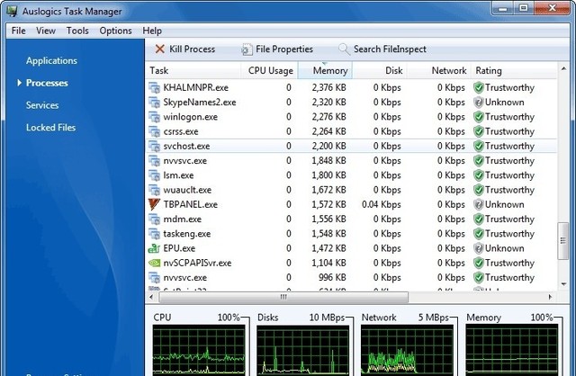
Task: Sort by the Task column header
Action: (x=193, y=70)
